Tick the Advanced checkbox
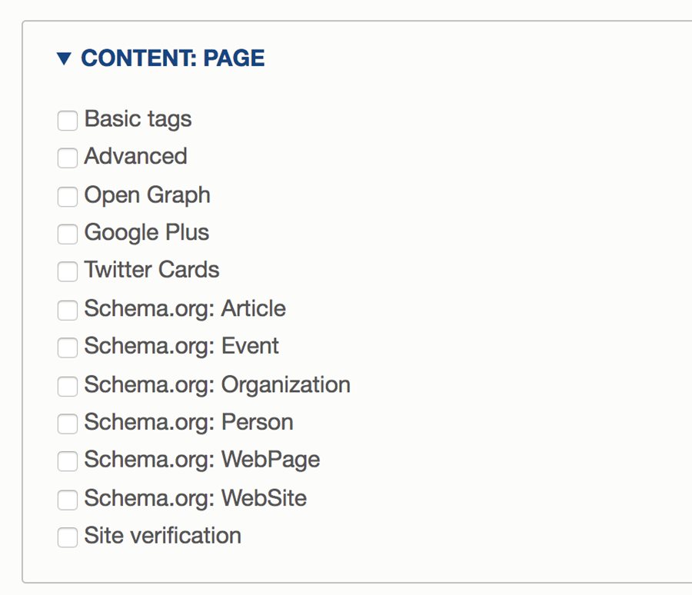This screenshot has width=692, height=595. 68,158
